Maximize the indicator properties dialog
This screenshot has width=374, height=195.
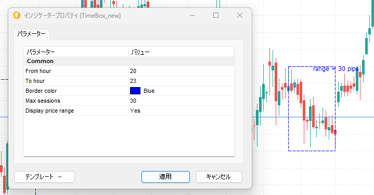(x=216, y=15)
